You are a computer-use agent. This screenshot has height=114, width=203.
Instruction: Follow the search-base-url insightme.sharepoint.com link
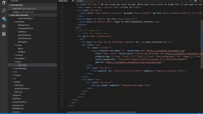pos(166,51)
